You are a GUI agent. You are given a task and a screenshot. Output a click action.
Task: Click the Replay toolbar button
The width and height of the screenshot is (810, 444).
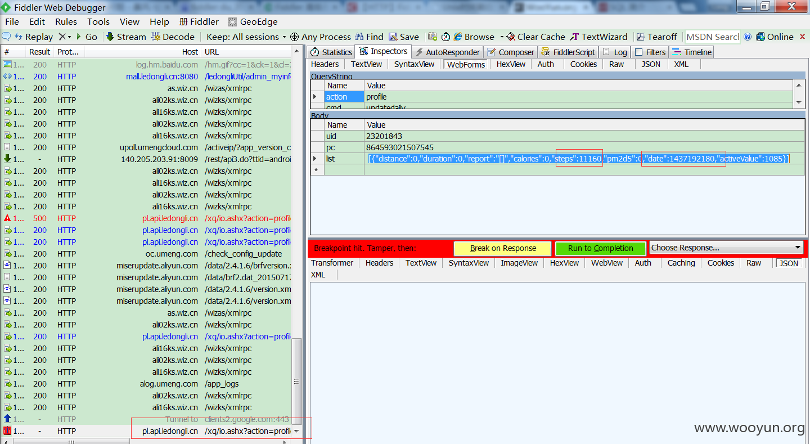(x=34, y=37)
